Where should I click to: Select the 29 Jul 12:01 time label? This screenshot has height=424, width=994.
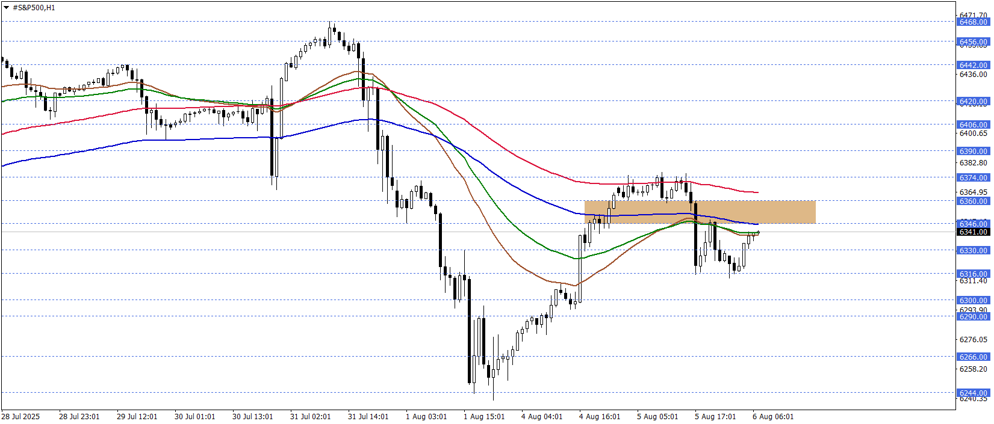(137, 417)
